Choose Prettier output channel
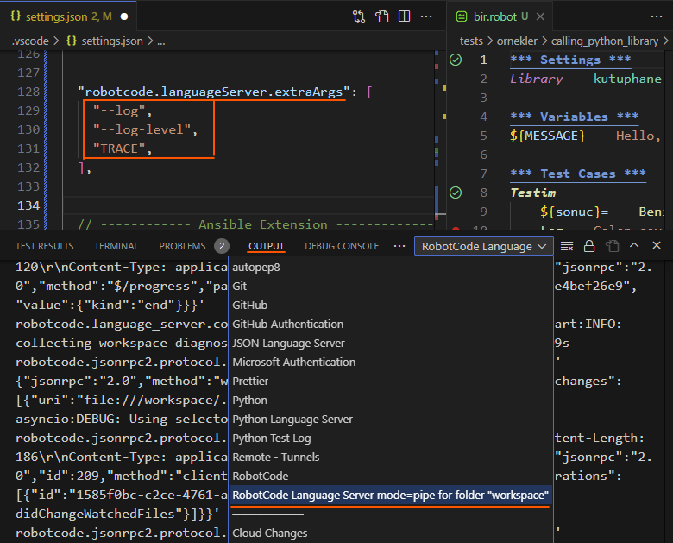 point(391,381)
